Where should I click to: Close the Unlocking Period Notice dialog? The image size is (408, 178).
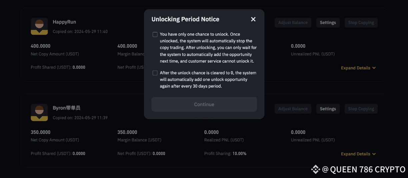pyautogui.click(x=253, y=19)
